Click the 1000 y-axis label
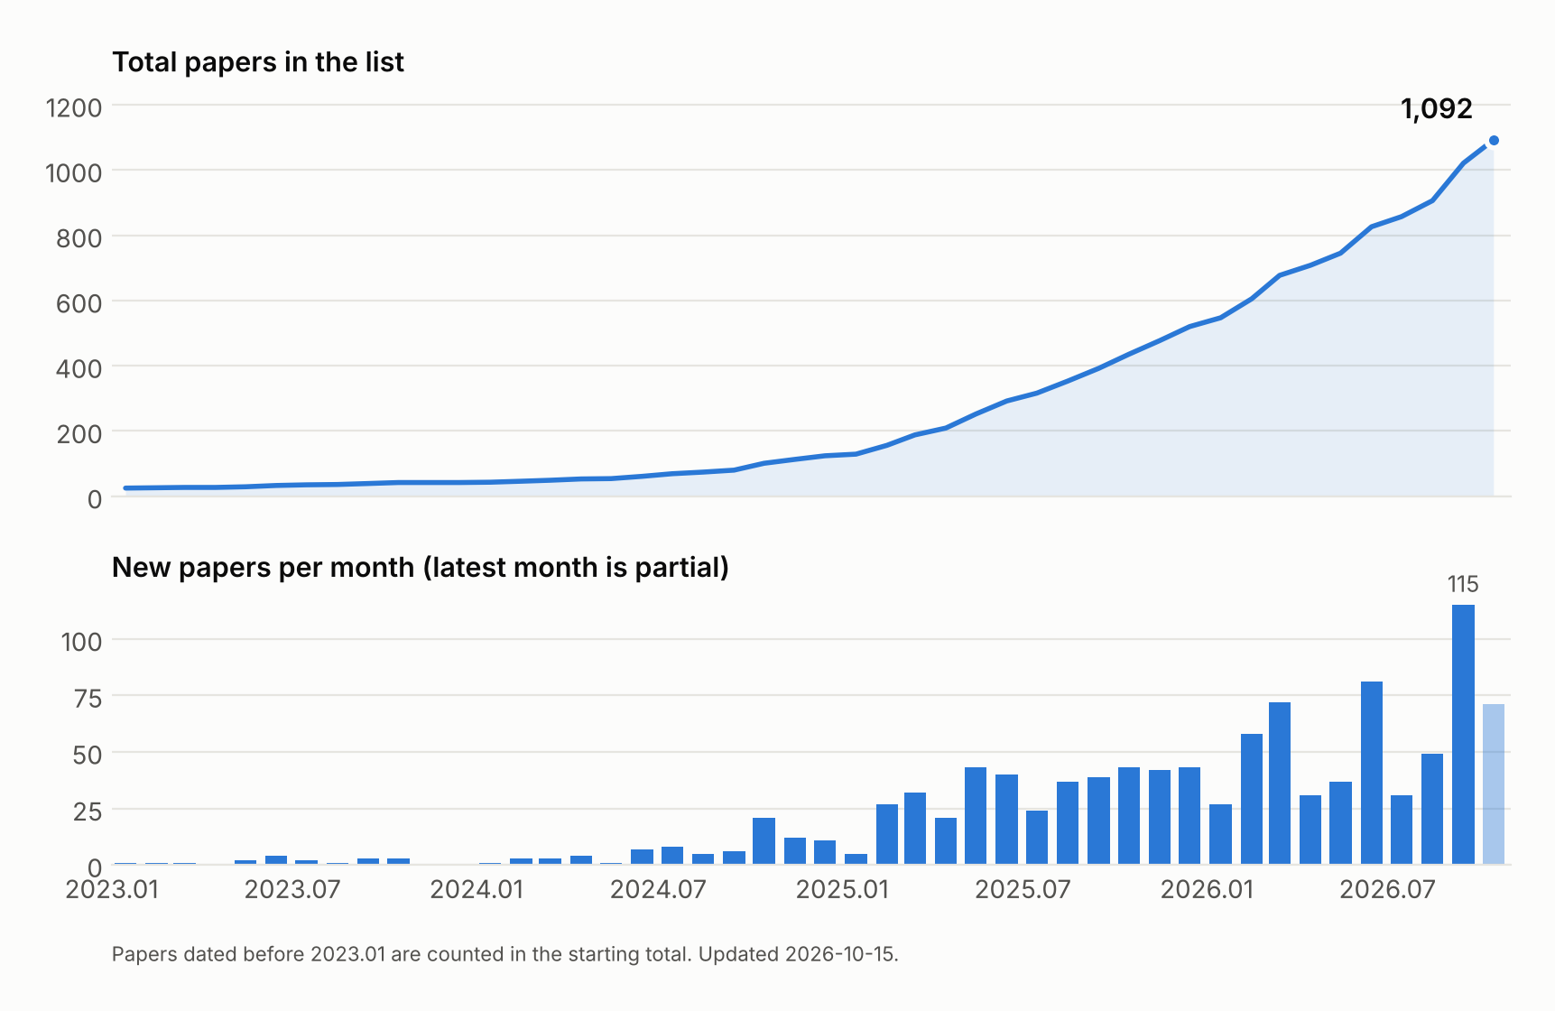Screen dimensions: 1555x1011 (74, 173)
